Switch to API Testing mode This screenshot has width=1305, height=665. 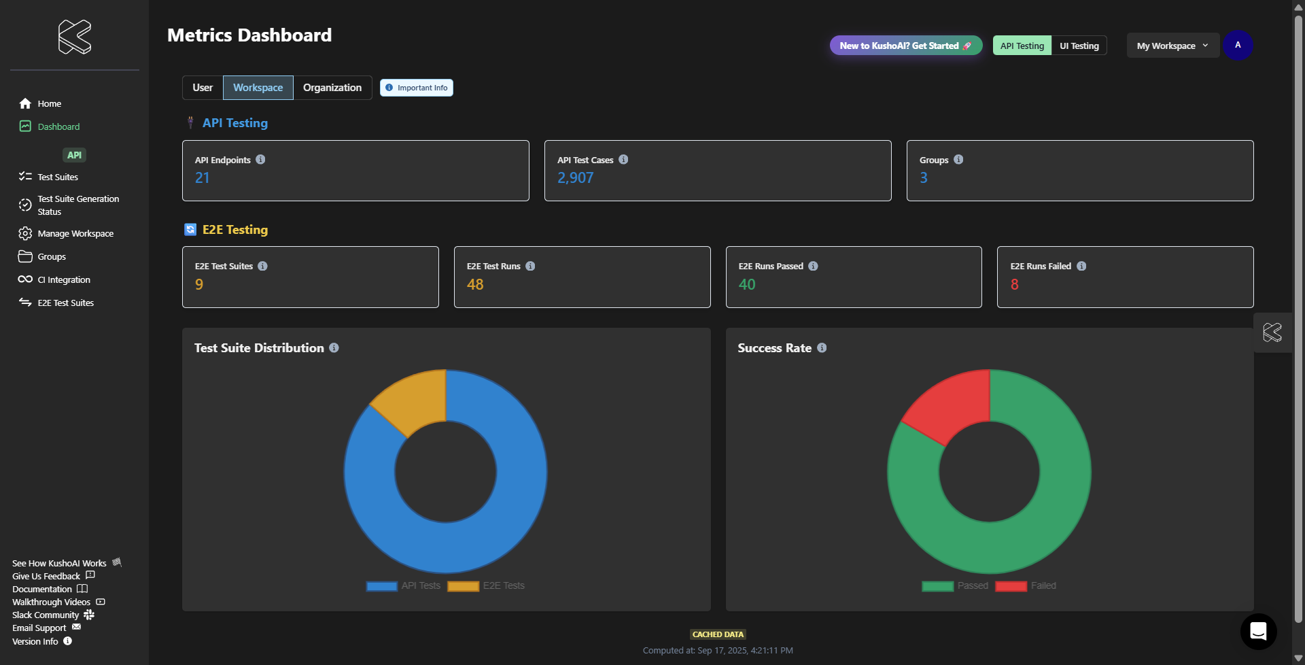click(1022, 46)
